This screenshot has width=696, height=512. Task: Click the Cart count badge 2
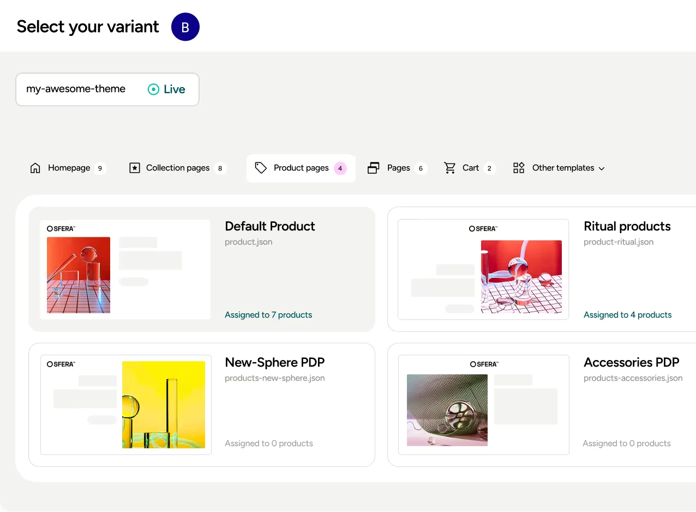click(489, 168)
